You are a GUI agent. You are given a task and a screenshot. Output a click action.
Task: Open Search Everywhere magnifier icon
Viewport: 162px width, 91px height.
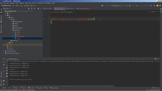click(x=154, y=6)
